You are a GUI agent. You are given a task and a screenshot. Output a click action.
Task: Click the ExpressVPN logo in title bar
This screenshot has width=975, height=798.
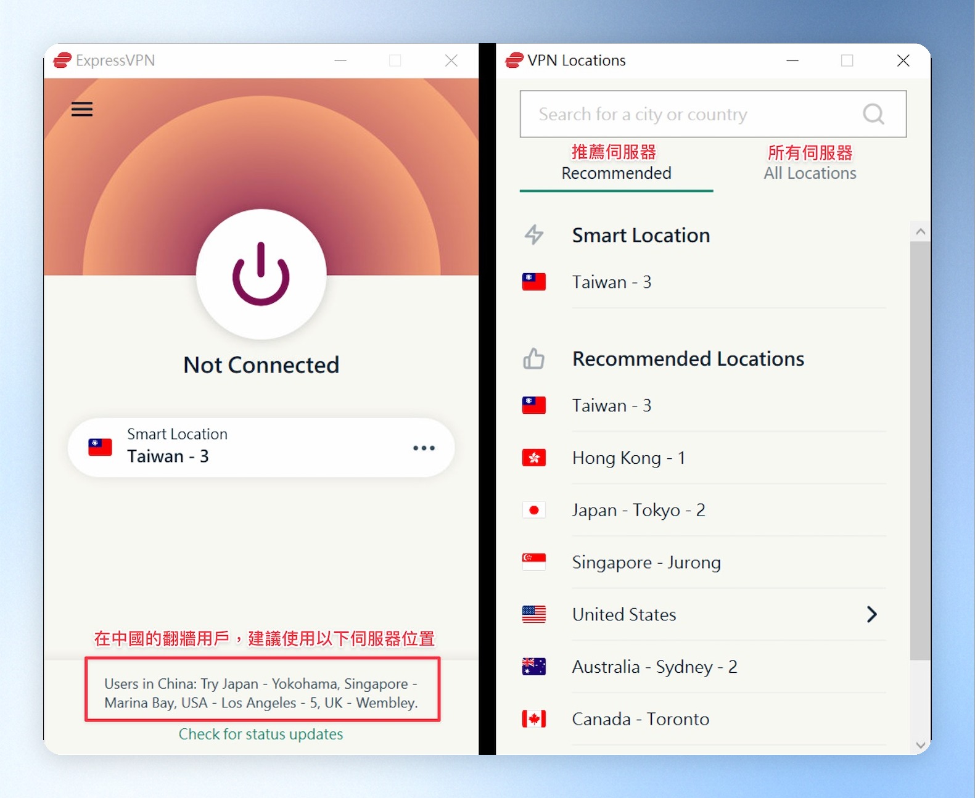point(62,60)
